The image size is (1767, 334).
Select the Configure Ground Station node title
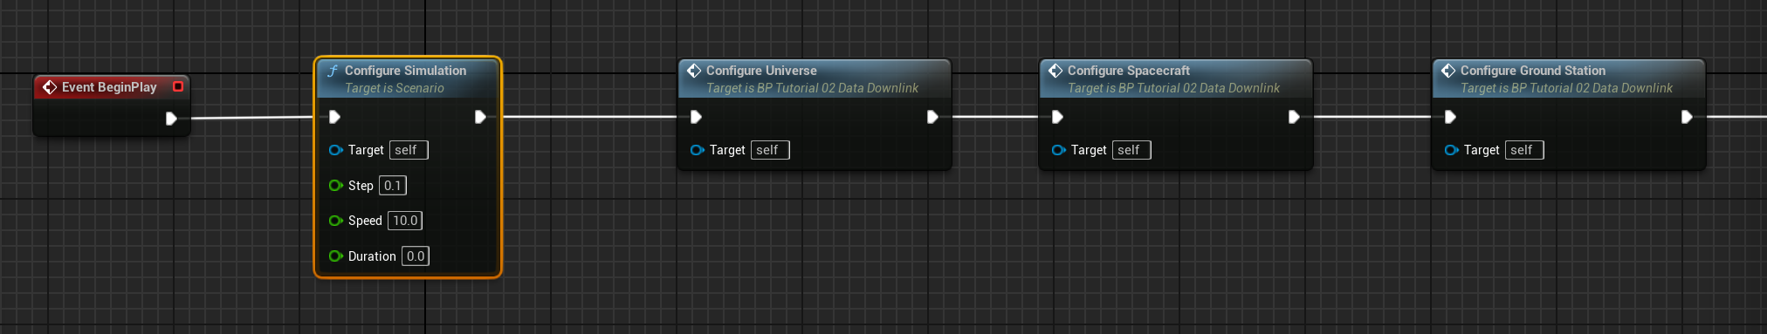point(1533,71)
